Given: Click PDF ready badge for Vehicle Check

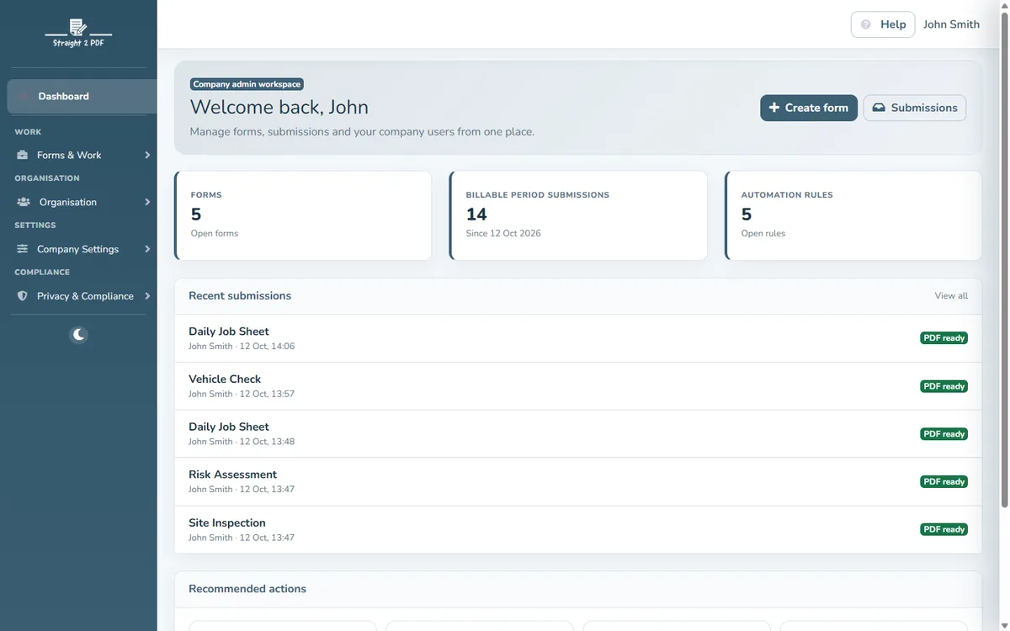Looking at the screenshot, I should coord(944,386).
